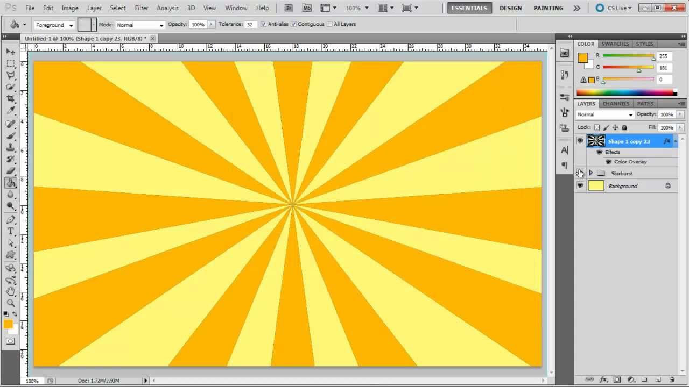
Task: Select the Quick Selection tool
Action: point(11,87)
